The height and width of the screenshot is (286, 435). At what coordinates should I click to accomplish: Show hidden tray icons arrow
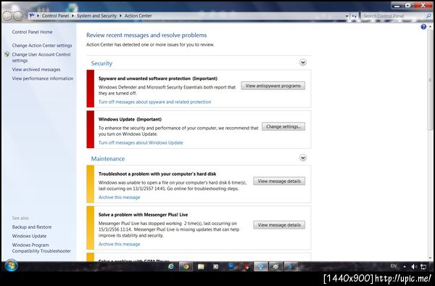click(405, 267)
